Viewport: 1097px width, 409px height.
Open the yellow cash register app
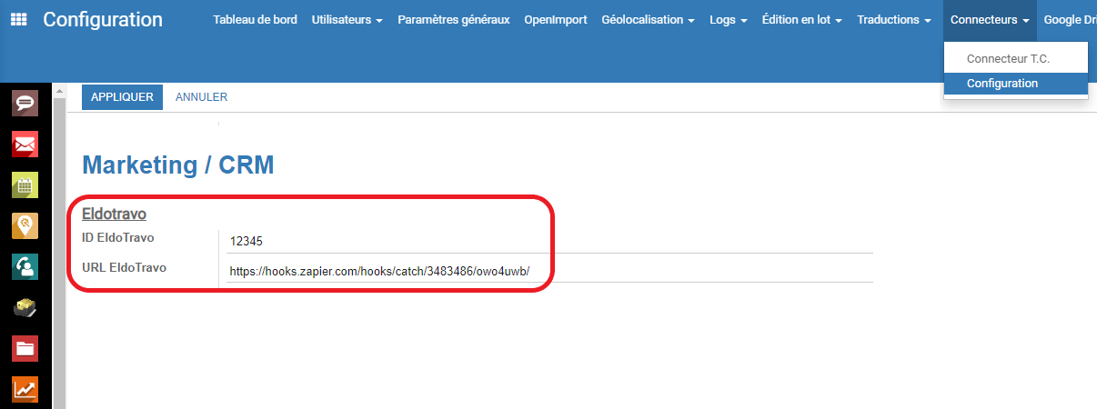25,307
